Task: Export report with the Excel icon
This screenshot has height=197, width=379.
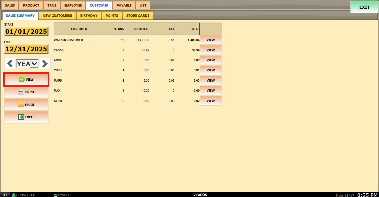Action: click(21, 117)
